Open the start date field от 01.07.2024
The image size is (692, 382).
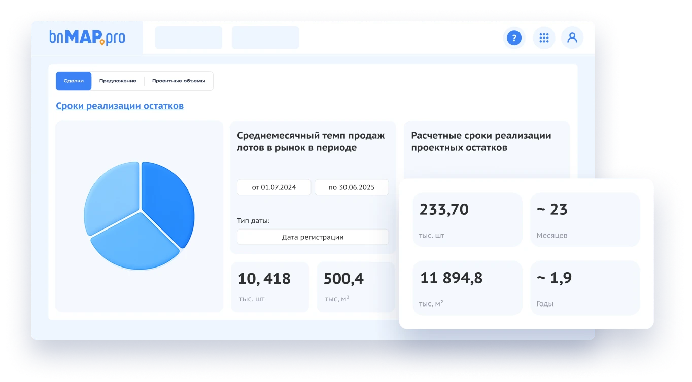pyautogui.click(x=274, y=187)
